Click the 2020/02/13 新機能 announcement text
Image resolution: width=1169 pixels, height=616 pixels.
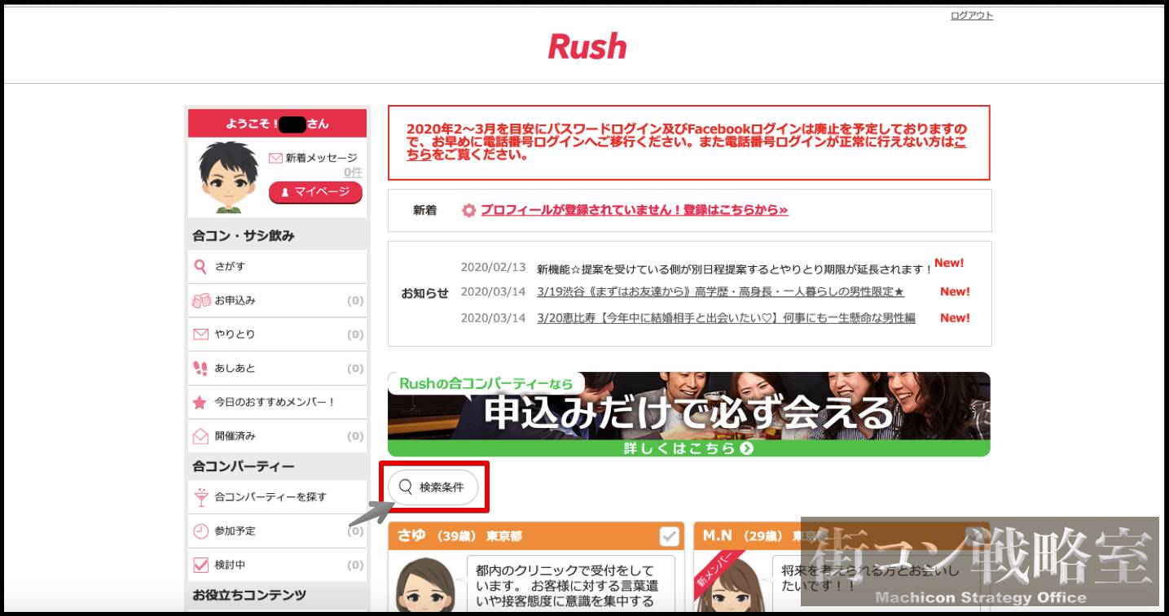click(734, 269)
